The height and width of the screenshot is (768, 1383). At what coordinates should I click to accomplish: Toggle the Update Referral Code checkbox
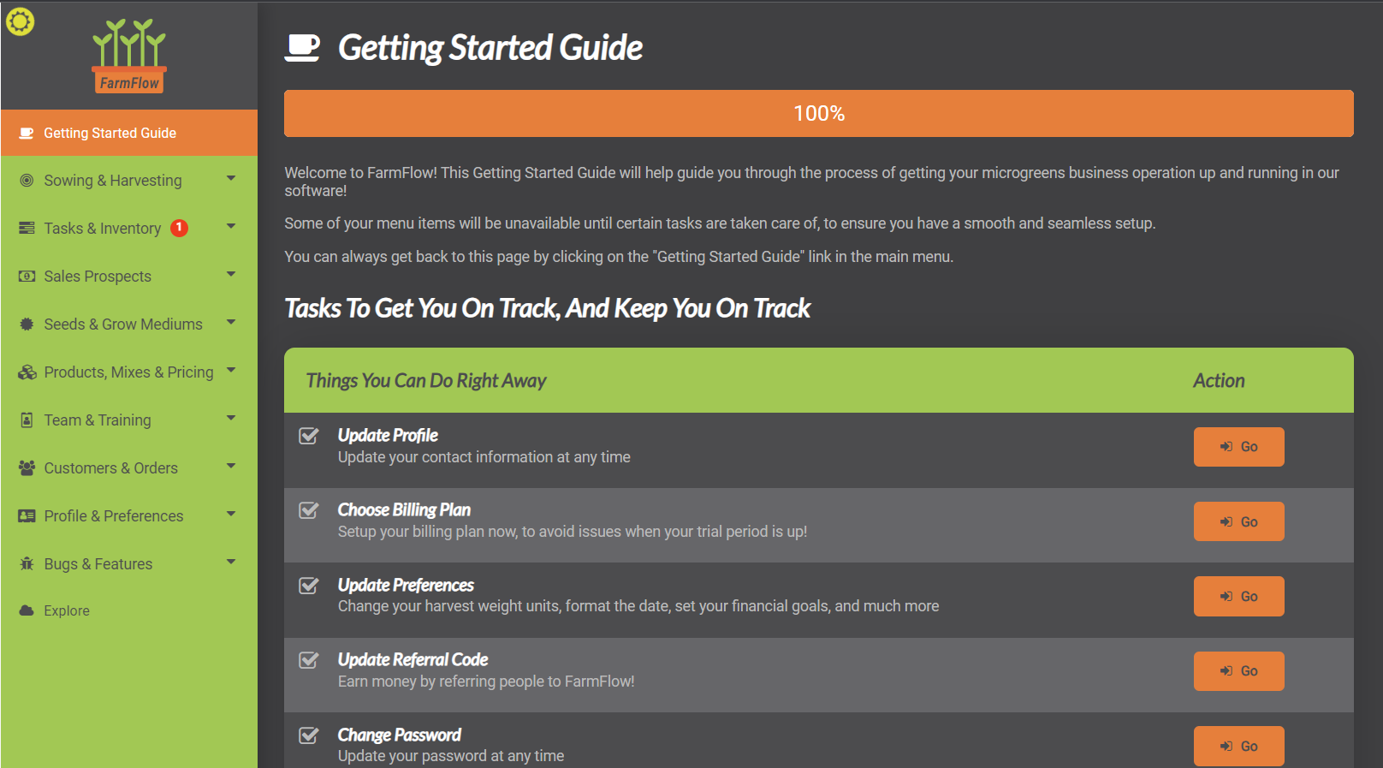[309, 660]
